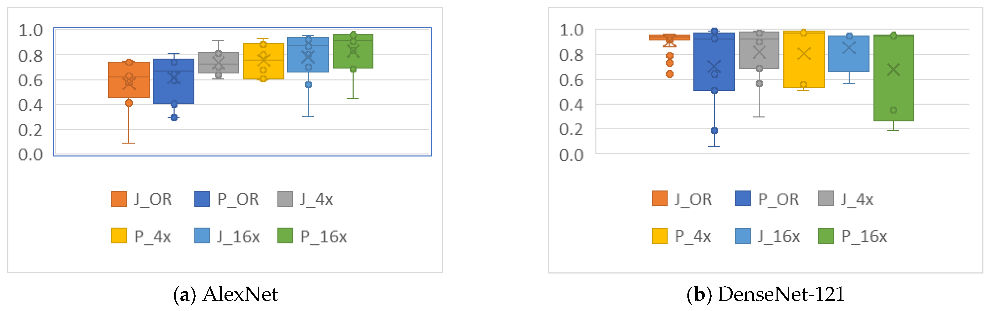Click the orange J_OR legend swatch in AlexNet chart
The height and width of the screenshot is (311, 990).
pyautogui.click(x=119, y=199)
